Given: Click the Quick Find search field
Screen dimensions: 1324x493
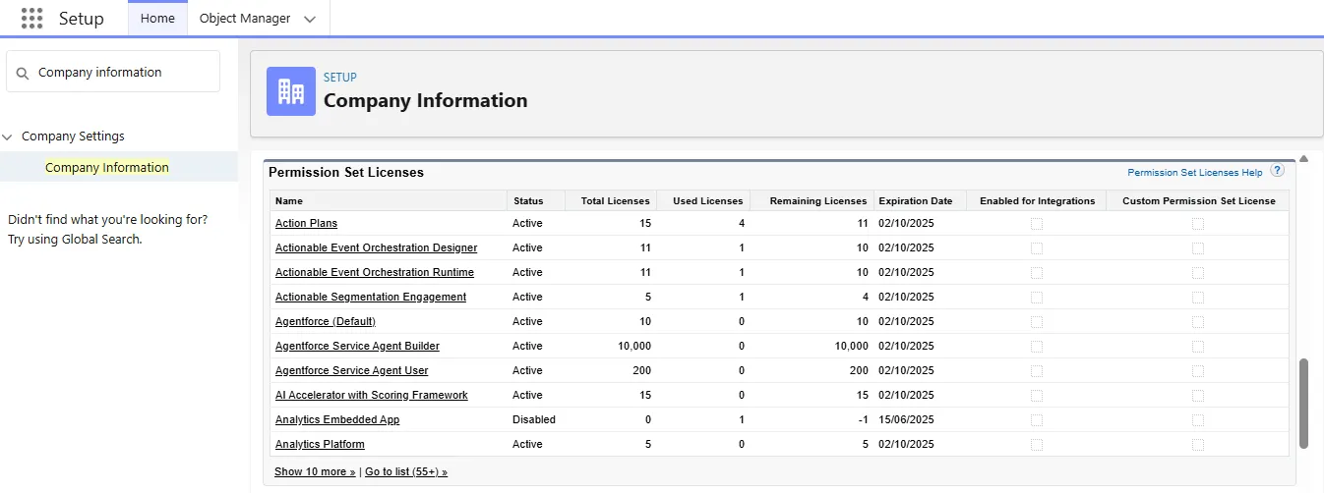Looking at the screenshot, I should pyautogui.click(x=123, y=73).
